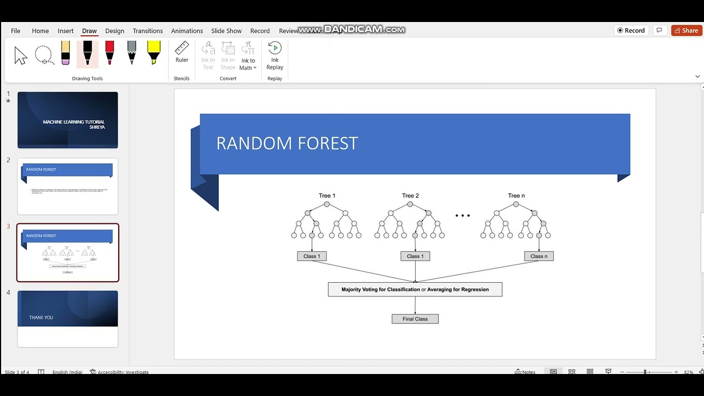Select the yellow highlighter tool
The width and height of the screenshot is (704, 396).
point(153,54)
